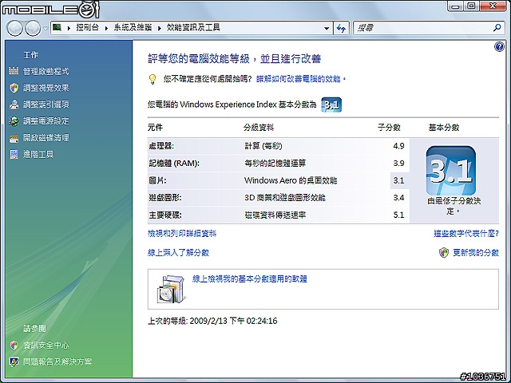
Task: Click the large 3.1 base score graphic
Action: click(450, 171)
